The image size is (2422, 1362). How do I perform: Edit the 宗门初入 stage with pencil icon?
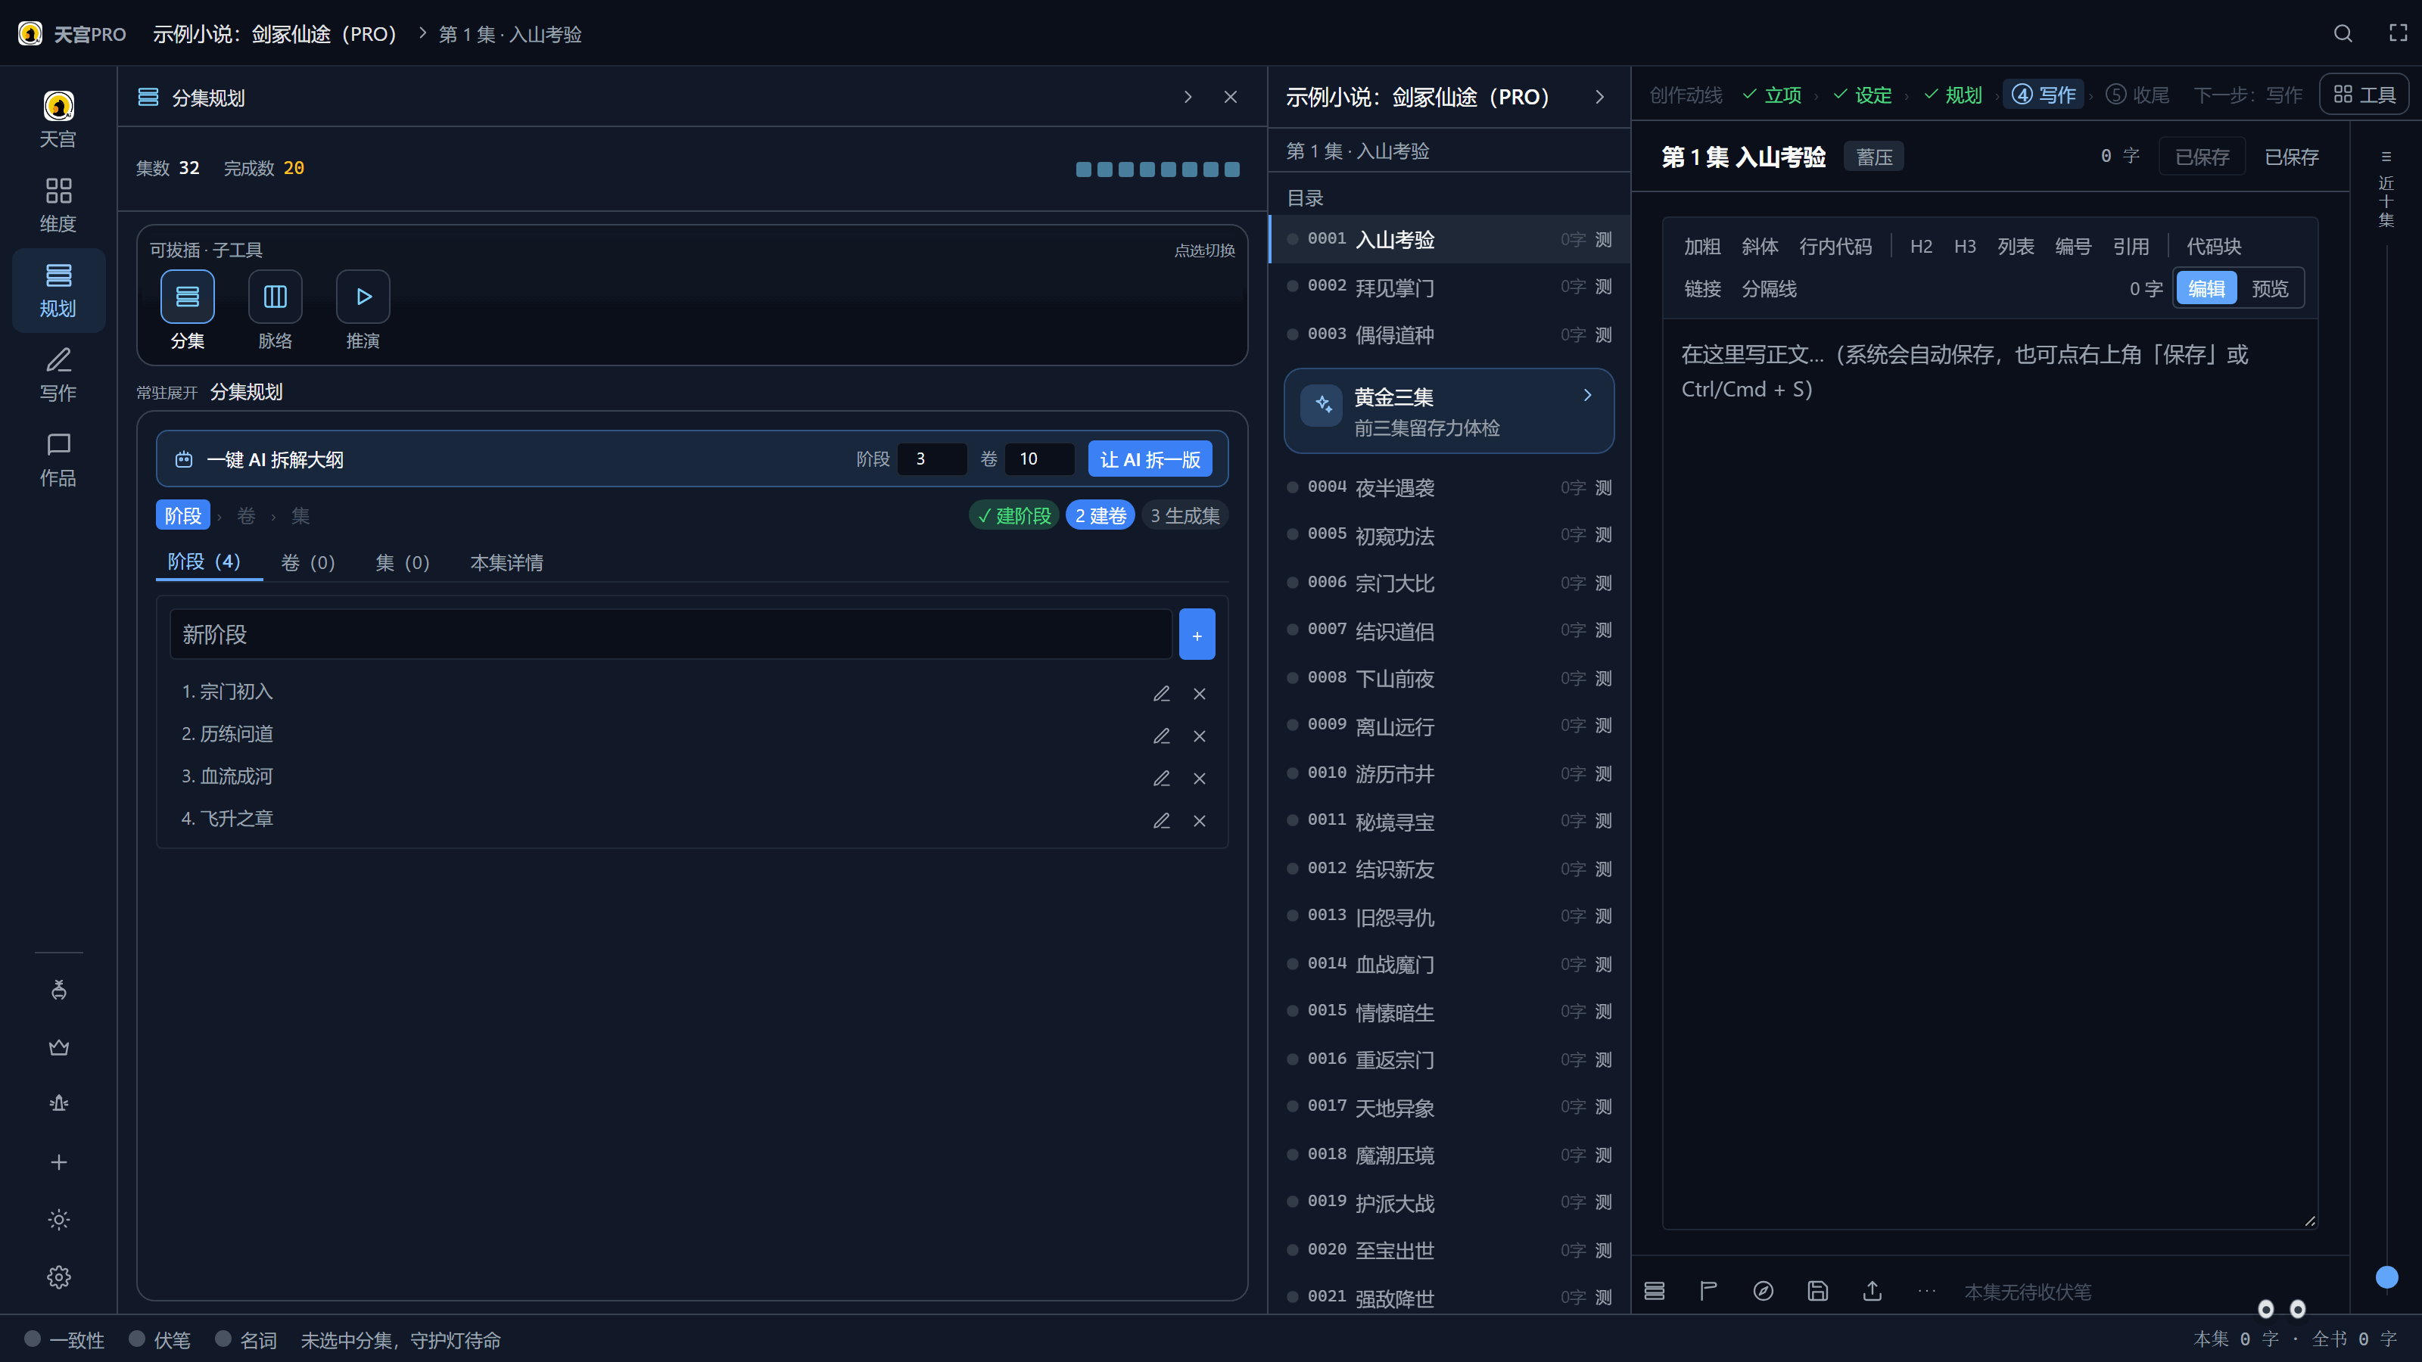(x=1161, y=694)
